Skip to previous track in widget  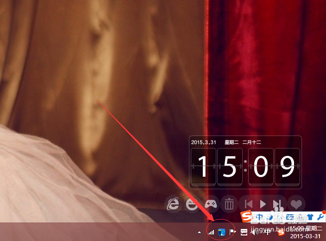249,204
